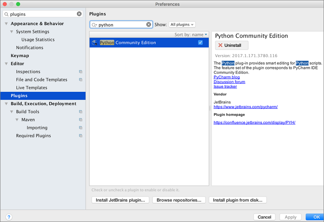324x222 pixels.
Task: Click the project-level icon beside Importing
Action: (x=81, y=128)
